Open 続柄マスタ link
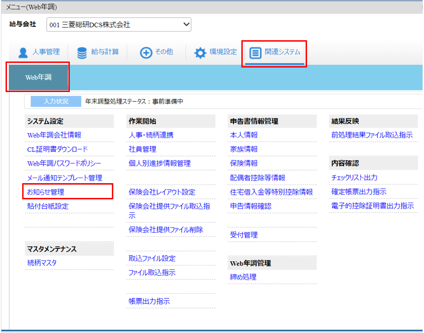The height and width of the screenshot is (333, 424). coord(42,263)
